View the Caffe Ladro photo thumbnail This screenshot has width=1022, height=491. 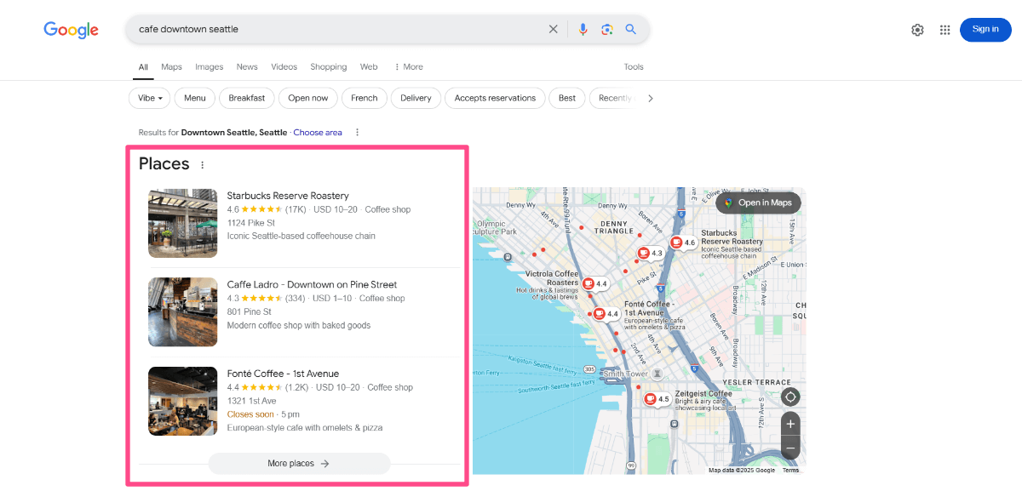click(x=182, y=312)
